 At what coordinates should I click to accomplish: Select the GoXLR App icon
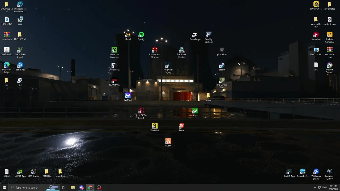[x=289, y=173]
